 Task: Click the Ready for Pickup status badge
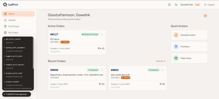tap(90, 34)
